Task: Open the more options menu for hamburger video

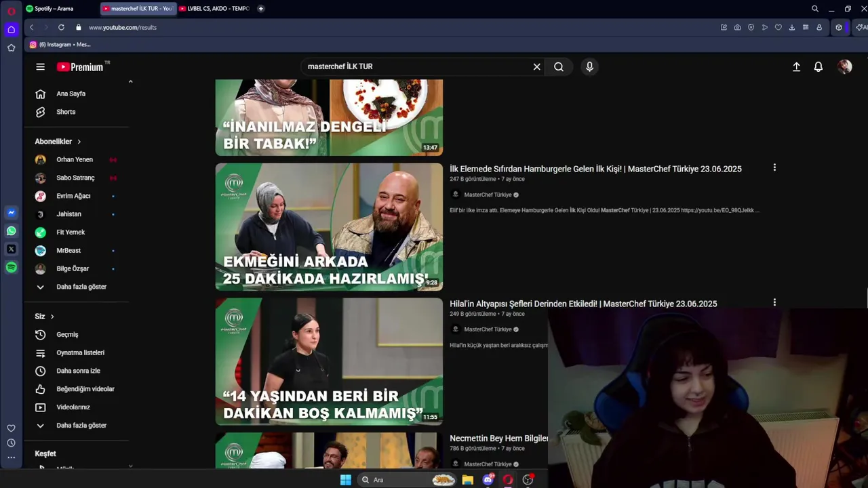Action: coord(774,167)
